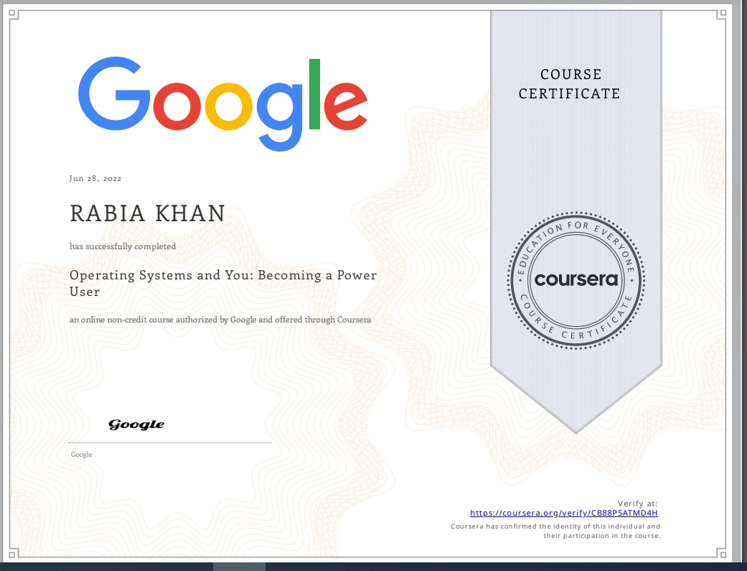Image resolution: width=747 pixels, height=571 pixels.
Task: Click the 'Jun 28, 2022' date text
Action: click(x=95, y=178)
